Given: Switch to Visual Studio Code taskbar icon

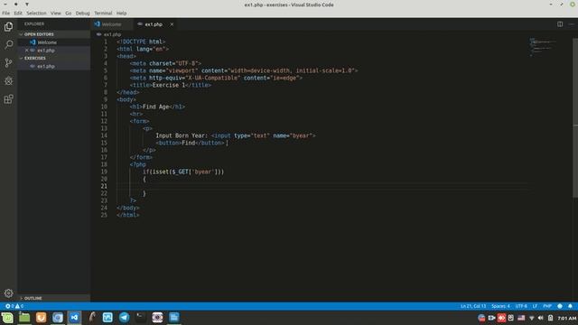Looking at the screenshot, I should pos(74,317).
